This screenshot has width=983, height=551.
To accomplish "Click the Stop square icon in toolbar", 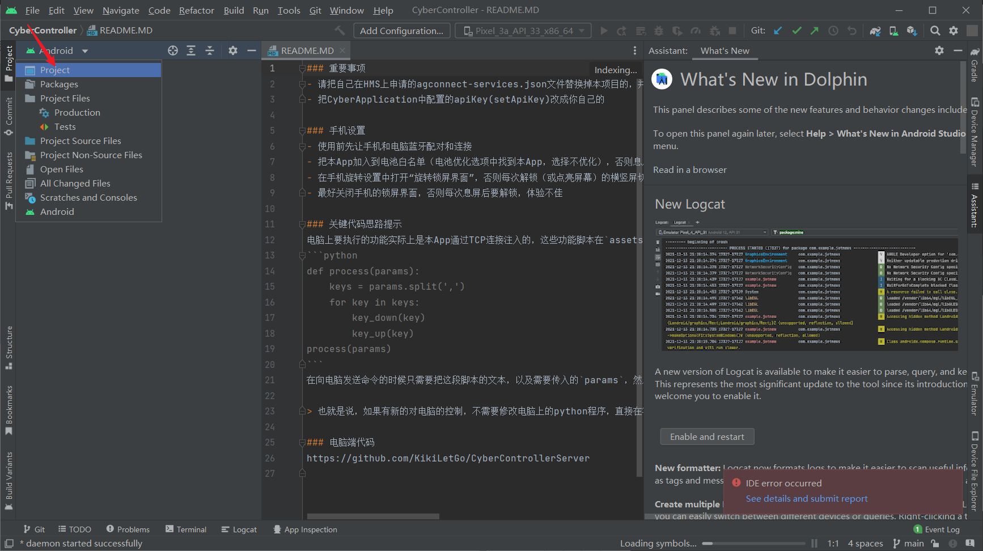I will (x=732, y=31).
